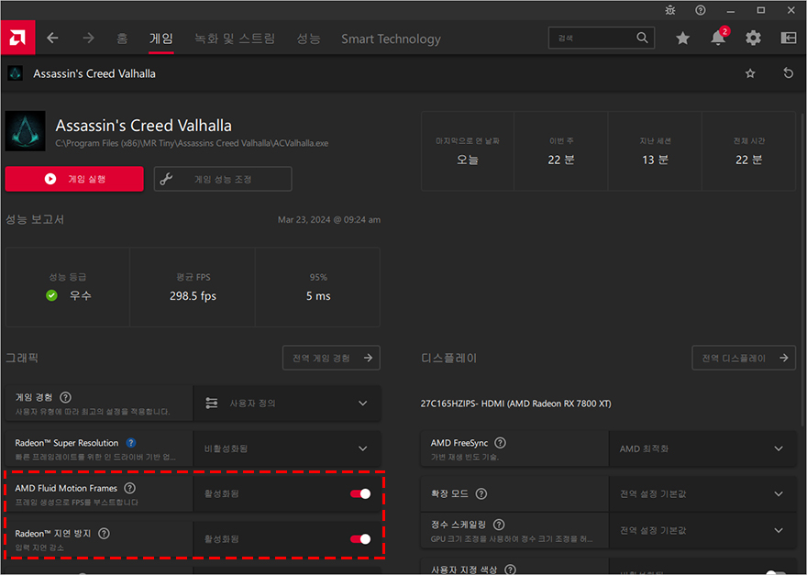Click the 27C165HZIPS- HDMI display name
The image size is (807, 575).
point(515,404)
